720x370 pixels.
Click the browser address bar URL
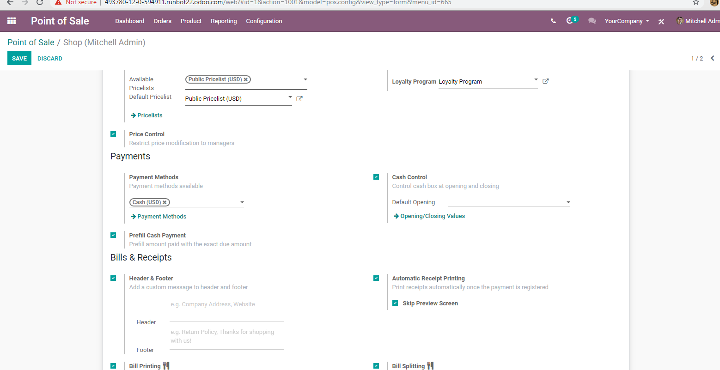[x=278, y=2]
